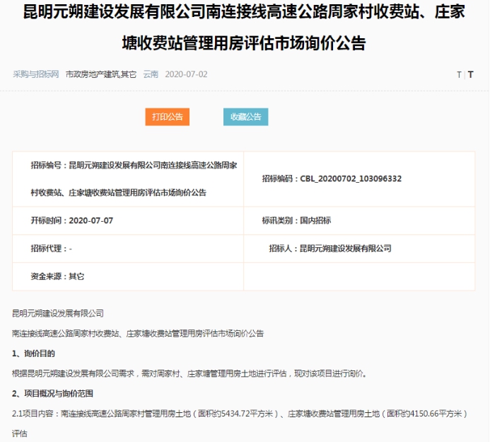490x442 pixels.
Task: Click the 市政房地产建筑,其它 category text
Action: pyautogui.click(x=101, y=74)
